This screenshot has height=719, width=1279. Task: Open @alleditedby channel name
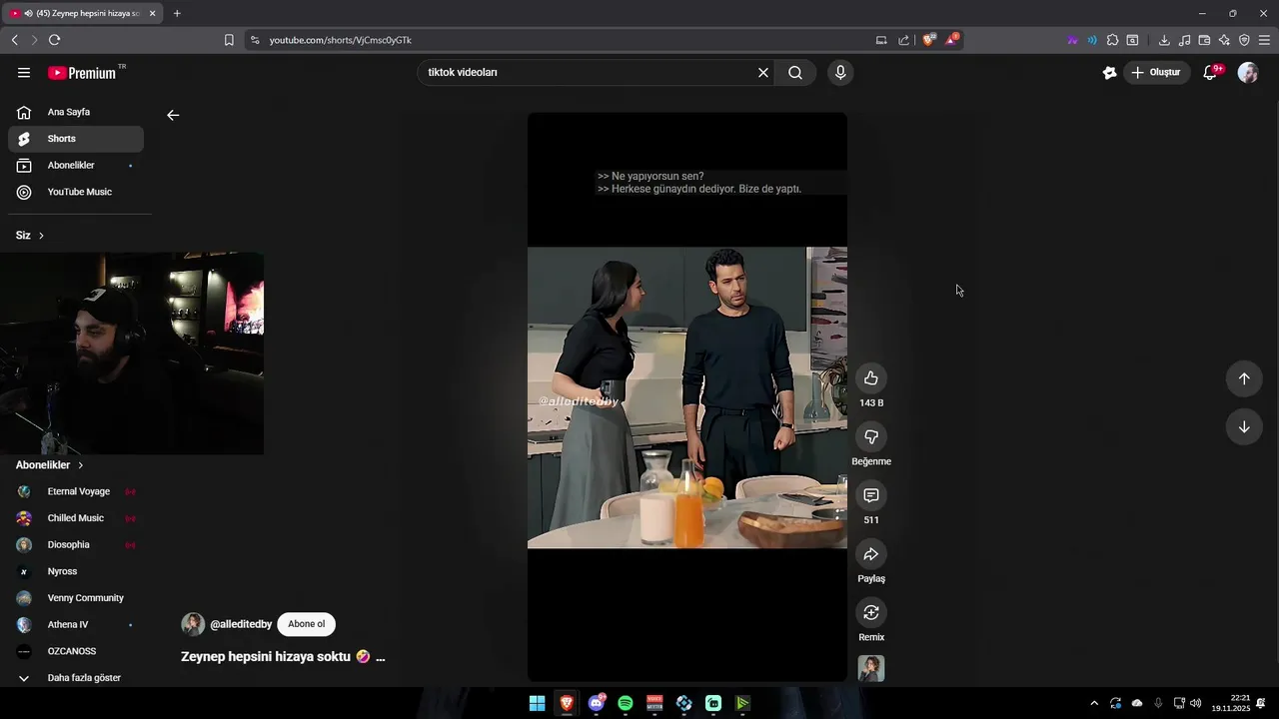[241, 624]
